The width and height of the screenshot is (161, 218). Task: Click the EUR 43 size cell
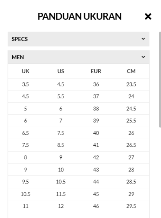coord(96,170)
